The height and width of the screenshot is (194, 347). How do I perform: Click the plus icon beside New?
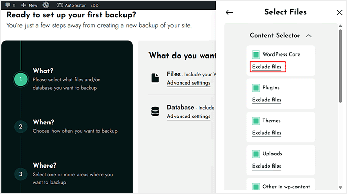23,5
